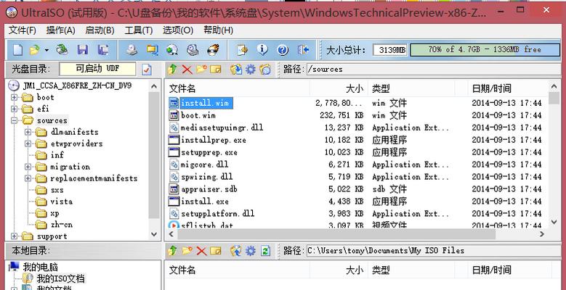Click the Open CD/DVD icon with green arrow

62,50
